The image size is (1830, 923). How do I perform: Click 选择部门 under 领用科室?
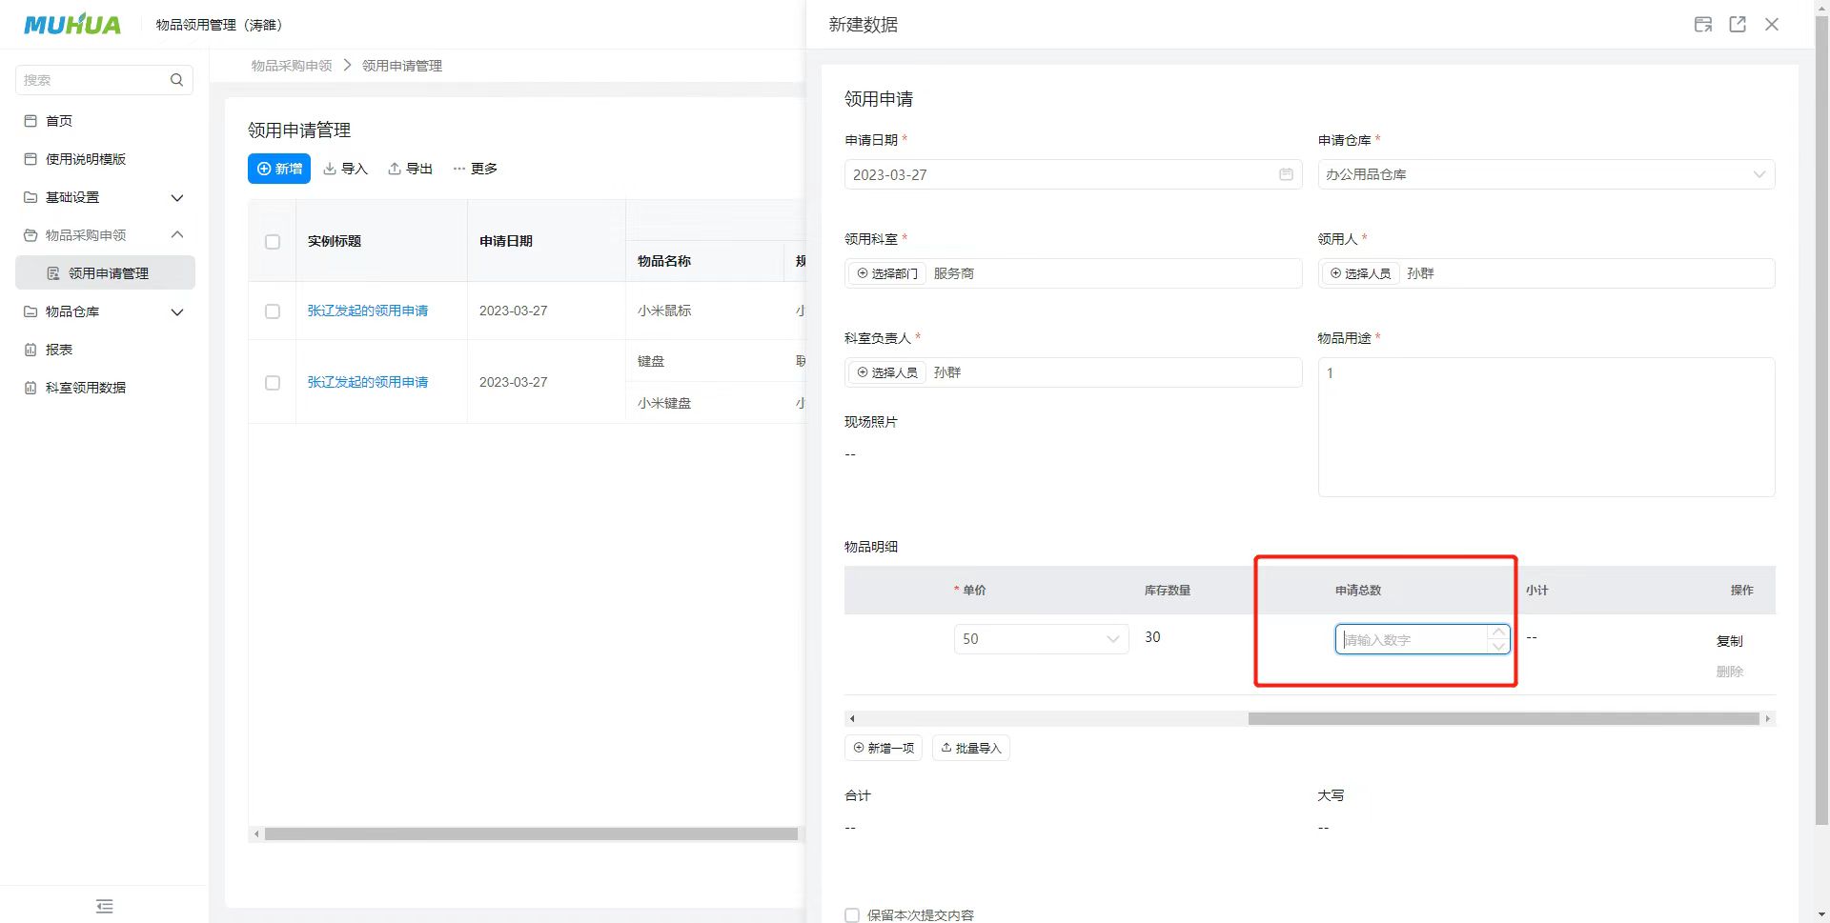click(887, 273)
